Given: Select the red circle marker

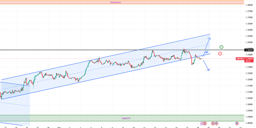Looking at the screenshot, I should [x=220, y=54].
